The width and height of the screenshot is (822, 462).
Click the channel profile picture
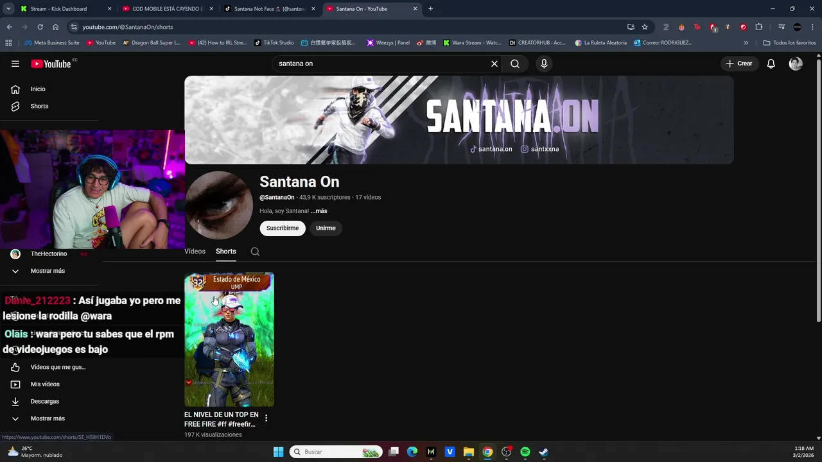point(219,205)
